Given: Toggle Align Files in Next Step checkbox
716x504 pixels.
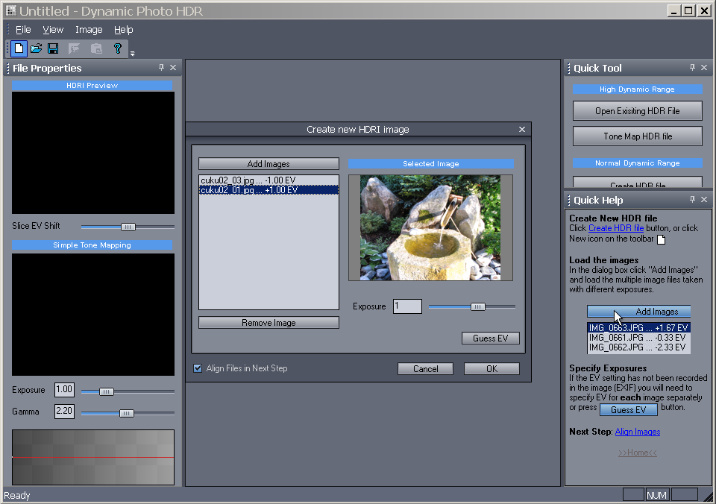Looking at the screenshot, I should (198, 368).
